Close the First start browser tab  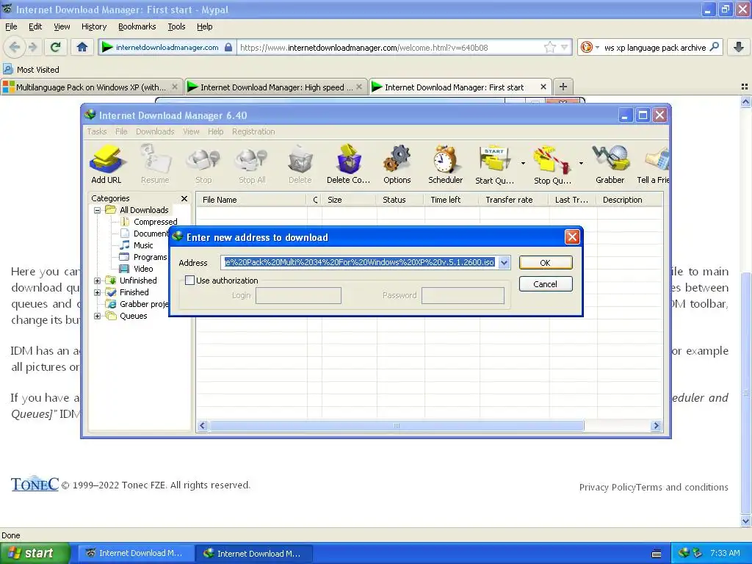(543, 87)
